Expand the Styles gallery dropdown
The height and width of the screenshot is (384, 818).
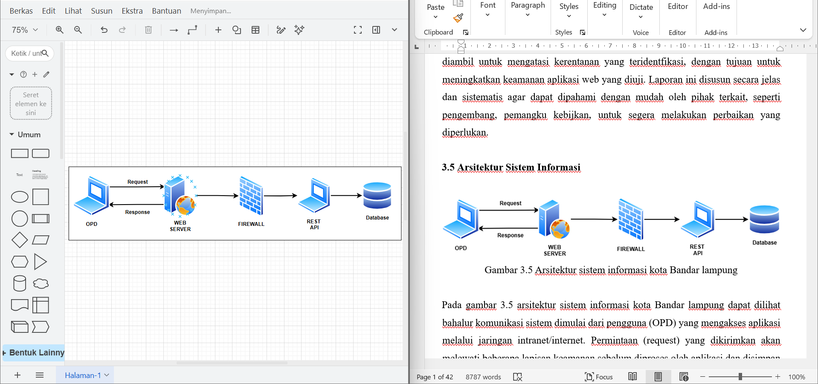coord(569,11)
